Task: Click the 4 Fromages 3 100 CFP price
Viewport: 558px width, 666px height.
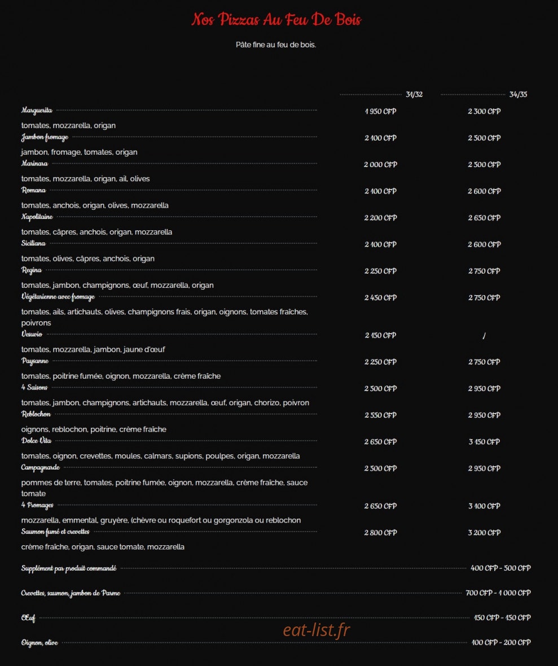Action: 484,506
